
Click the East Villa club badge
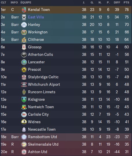coord(24,17)
